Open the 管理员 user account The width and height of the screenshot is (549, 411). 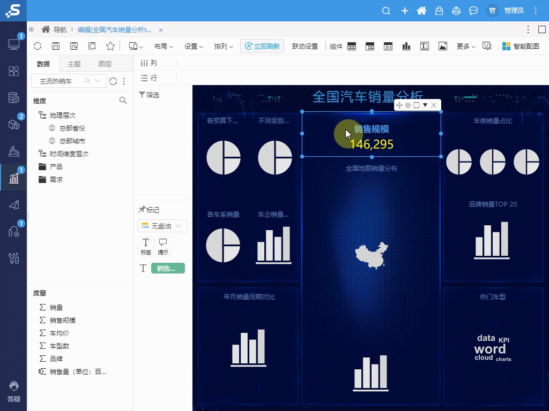pos(514,11)
